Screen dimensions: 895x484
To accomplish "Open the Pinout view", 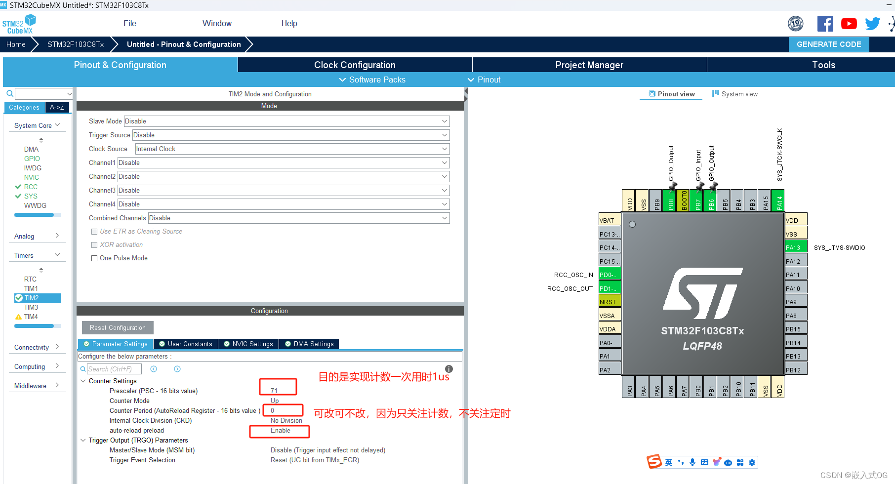I will click(x=670, y=94).
